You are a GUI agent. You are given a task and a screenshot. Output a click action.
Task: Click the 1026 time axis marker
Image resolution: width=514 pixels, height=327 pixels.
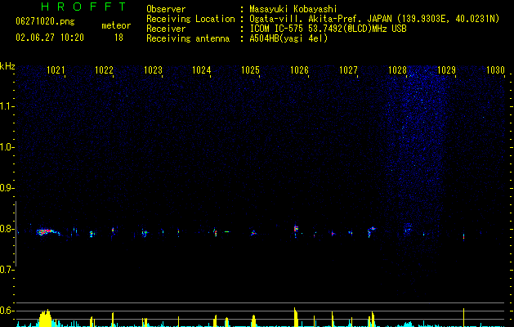click(x=299, y=70)
